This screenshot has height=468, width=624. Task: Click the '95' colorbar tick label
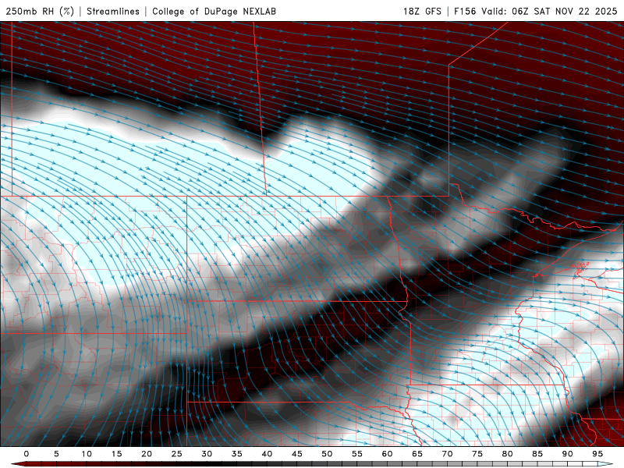click(597, 454)
